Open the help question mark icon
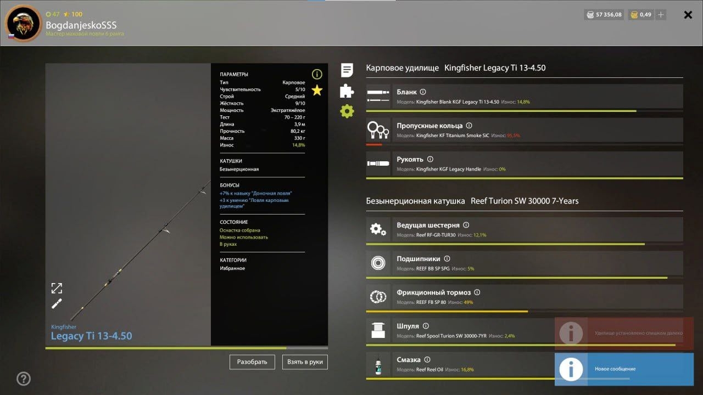Viewport: 703px width, 395px height. 23,378
